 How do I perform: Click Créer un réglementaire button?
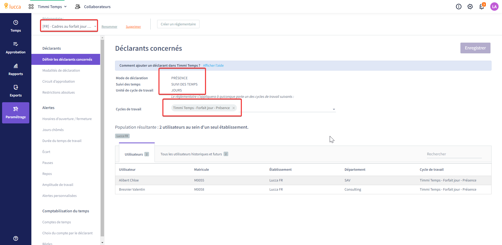click(178, 24)
